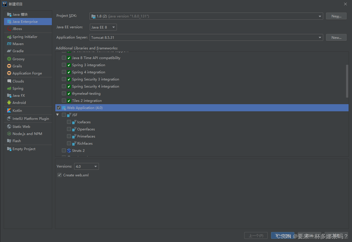The width and height of the screenshot is (352, 242).
Task: Select Java Enterprise project type
Action: [x=28, y=22]
